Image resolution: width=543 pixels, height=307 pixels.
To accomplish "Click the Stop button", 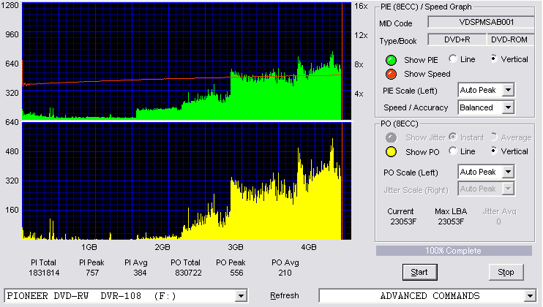I will pyautogui.click(x=506, y=273).
